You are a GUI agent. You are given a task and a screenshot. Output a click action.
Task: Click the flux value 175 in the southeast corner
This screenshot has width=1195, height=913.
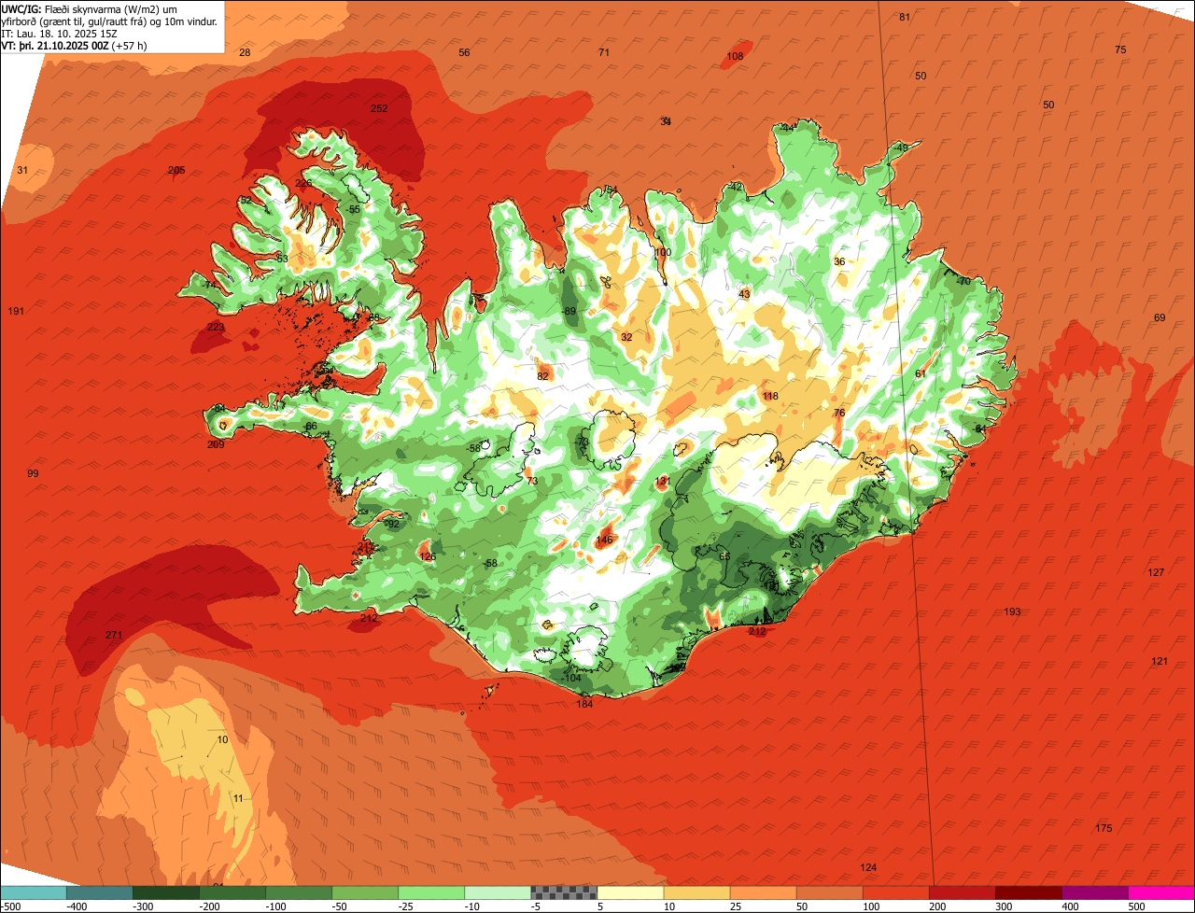[x=1104, y=828]
